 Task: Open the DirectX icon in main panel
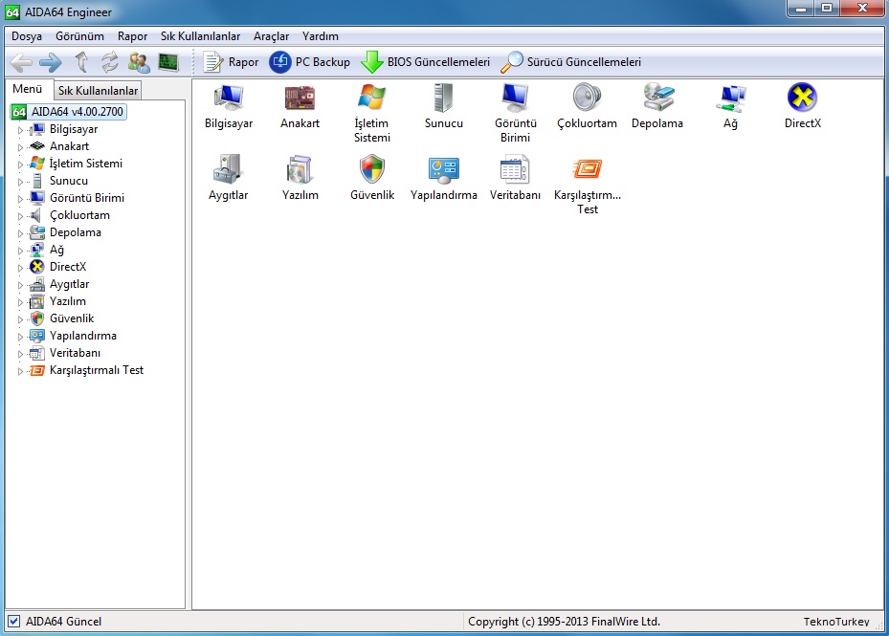tap(802, 99)
